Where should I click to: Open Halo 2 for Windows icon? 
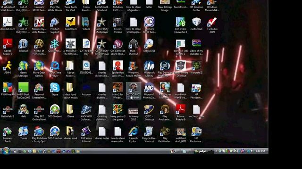(x=117, y=91)
